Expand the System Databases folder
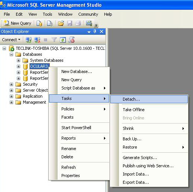Viewport: 193px width, 192px height. coord(18,60)
